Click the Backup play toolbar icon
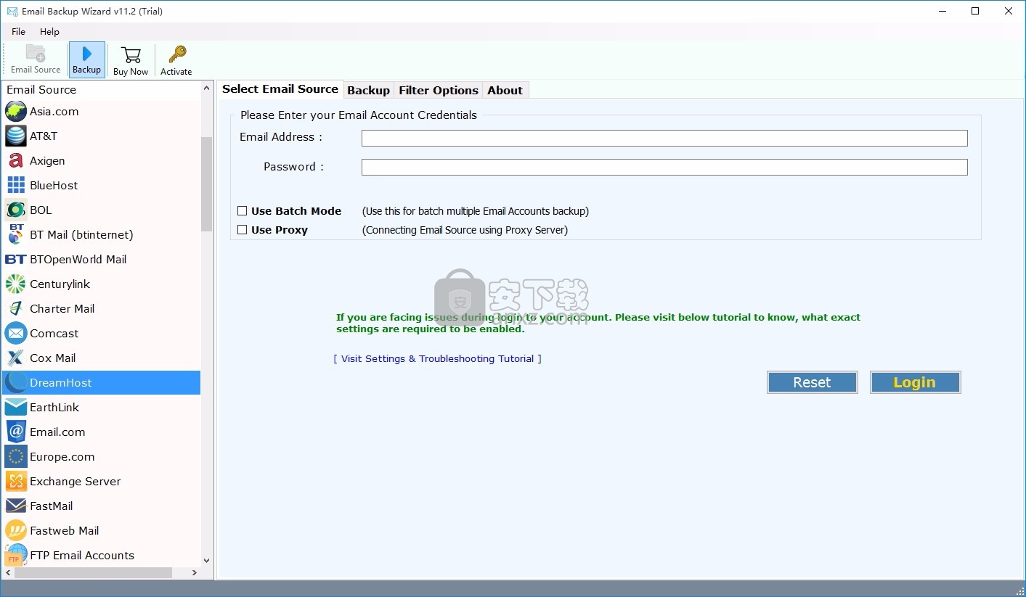Image resolution: width=1026 pixels, height=597 pixels. 86,54
